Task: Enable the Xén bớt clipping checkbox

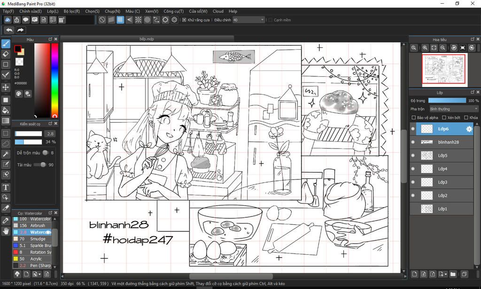Action: coord(444,118)
